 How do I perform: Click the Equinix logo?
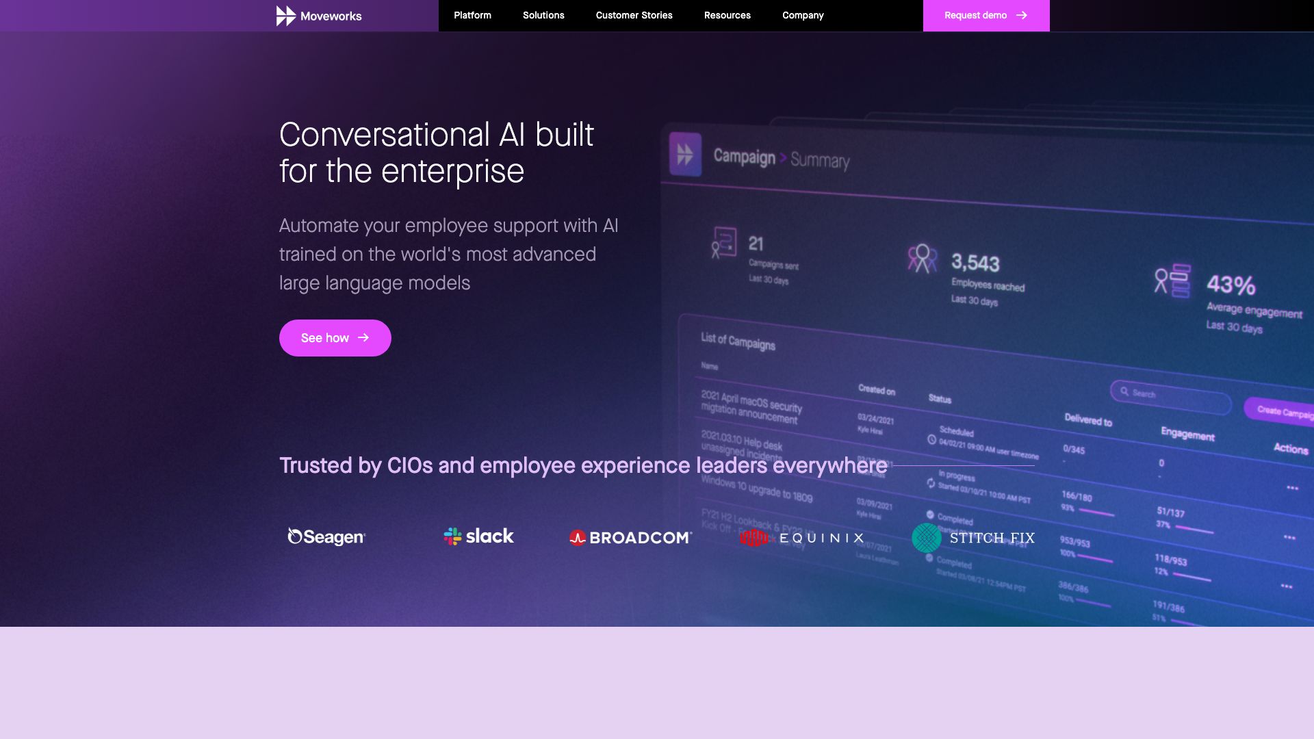pos(801,538)
